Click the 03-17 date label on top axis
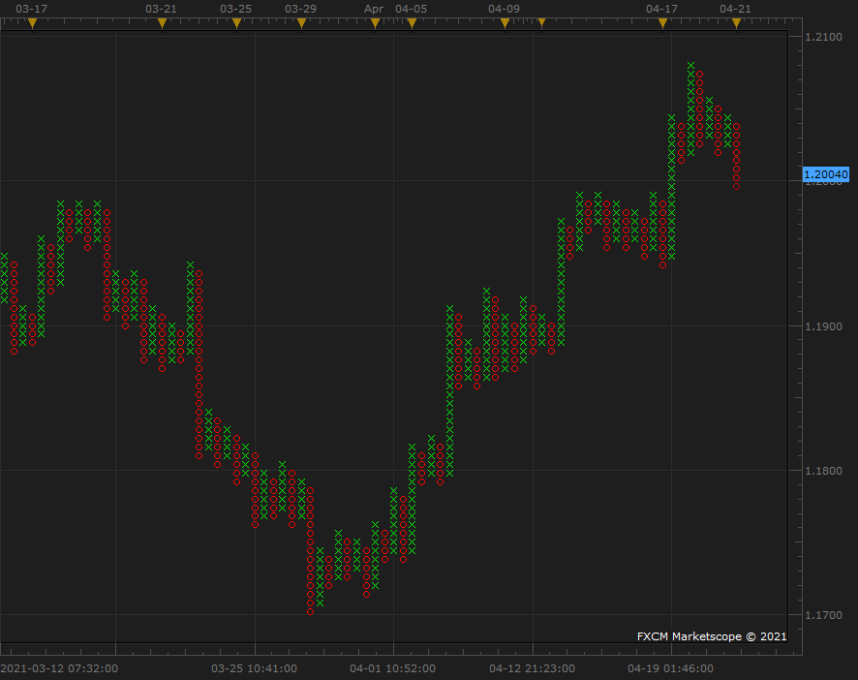 pyautogui.click(x=32, y=9)
